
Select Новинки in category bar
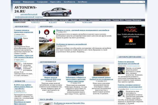83,20
